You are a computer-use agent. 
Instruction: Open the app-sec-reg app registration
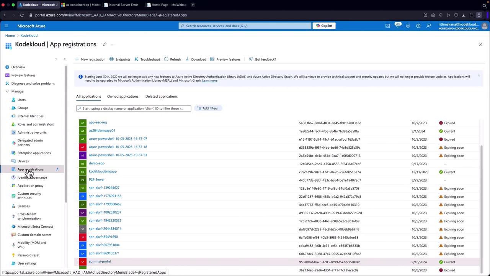pos(98,122)
